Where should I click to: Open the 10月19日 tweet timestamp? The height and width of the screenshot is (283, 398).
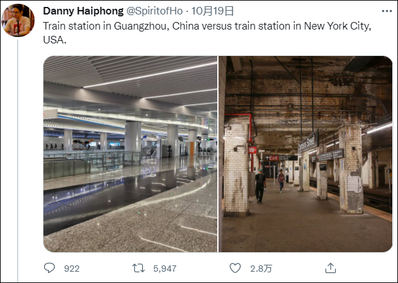coord(212,11)
